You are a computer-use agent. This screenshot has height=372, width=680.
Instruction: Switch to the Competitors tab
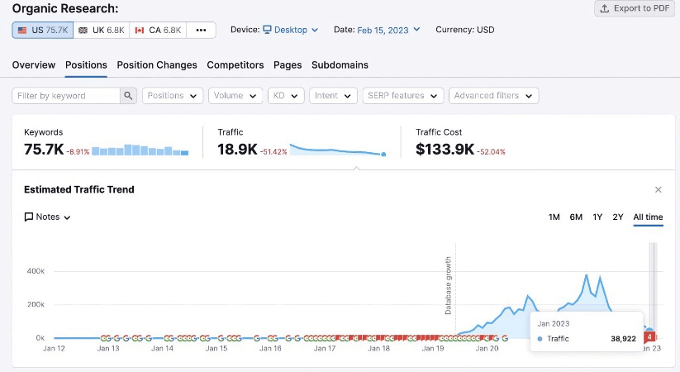coord(235,65)
